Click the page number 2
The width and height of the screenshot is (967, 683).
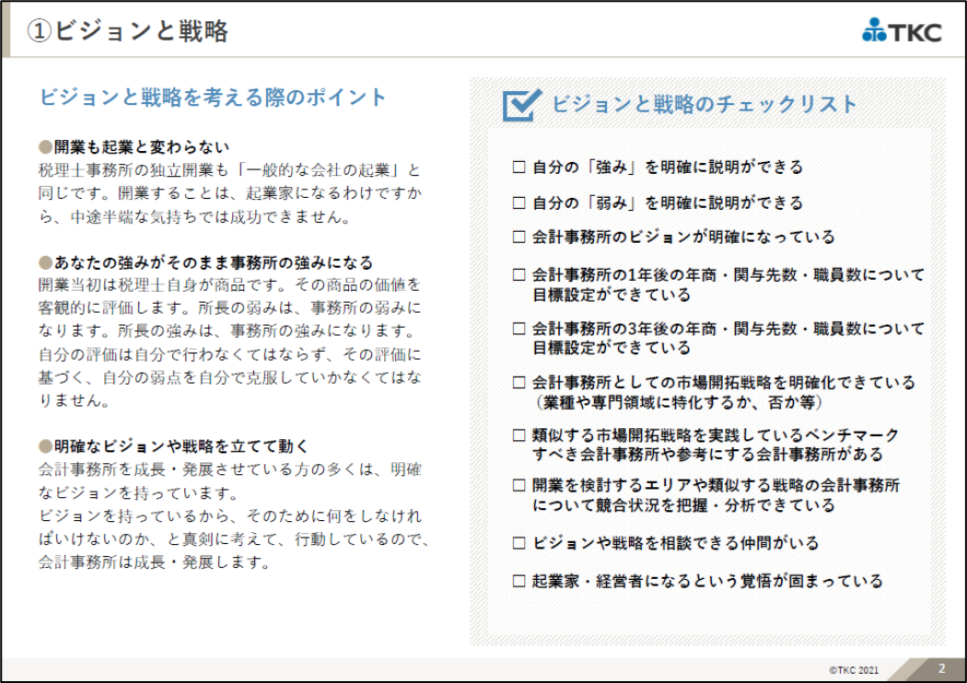[941, 668]
